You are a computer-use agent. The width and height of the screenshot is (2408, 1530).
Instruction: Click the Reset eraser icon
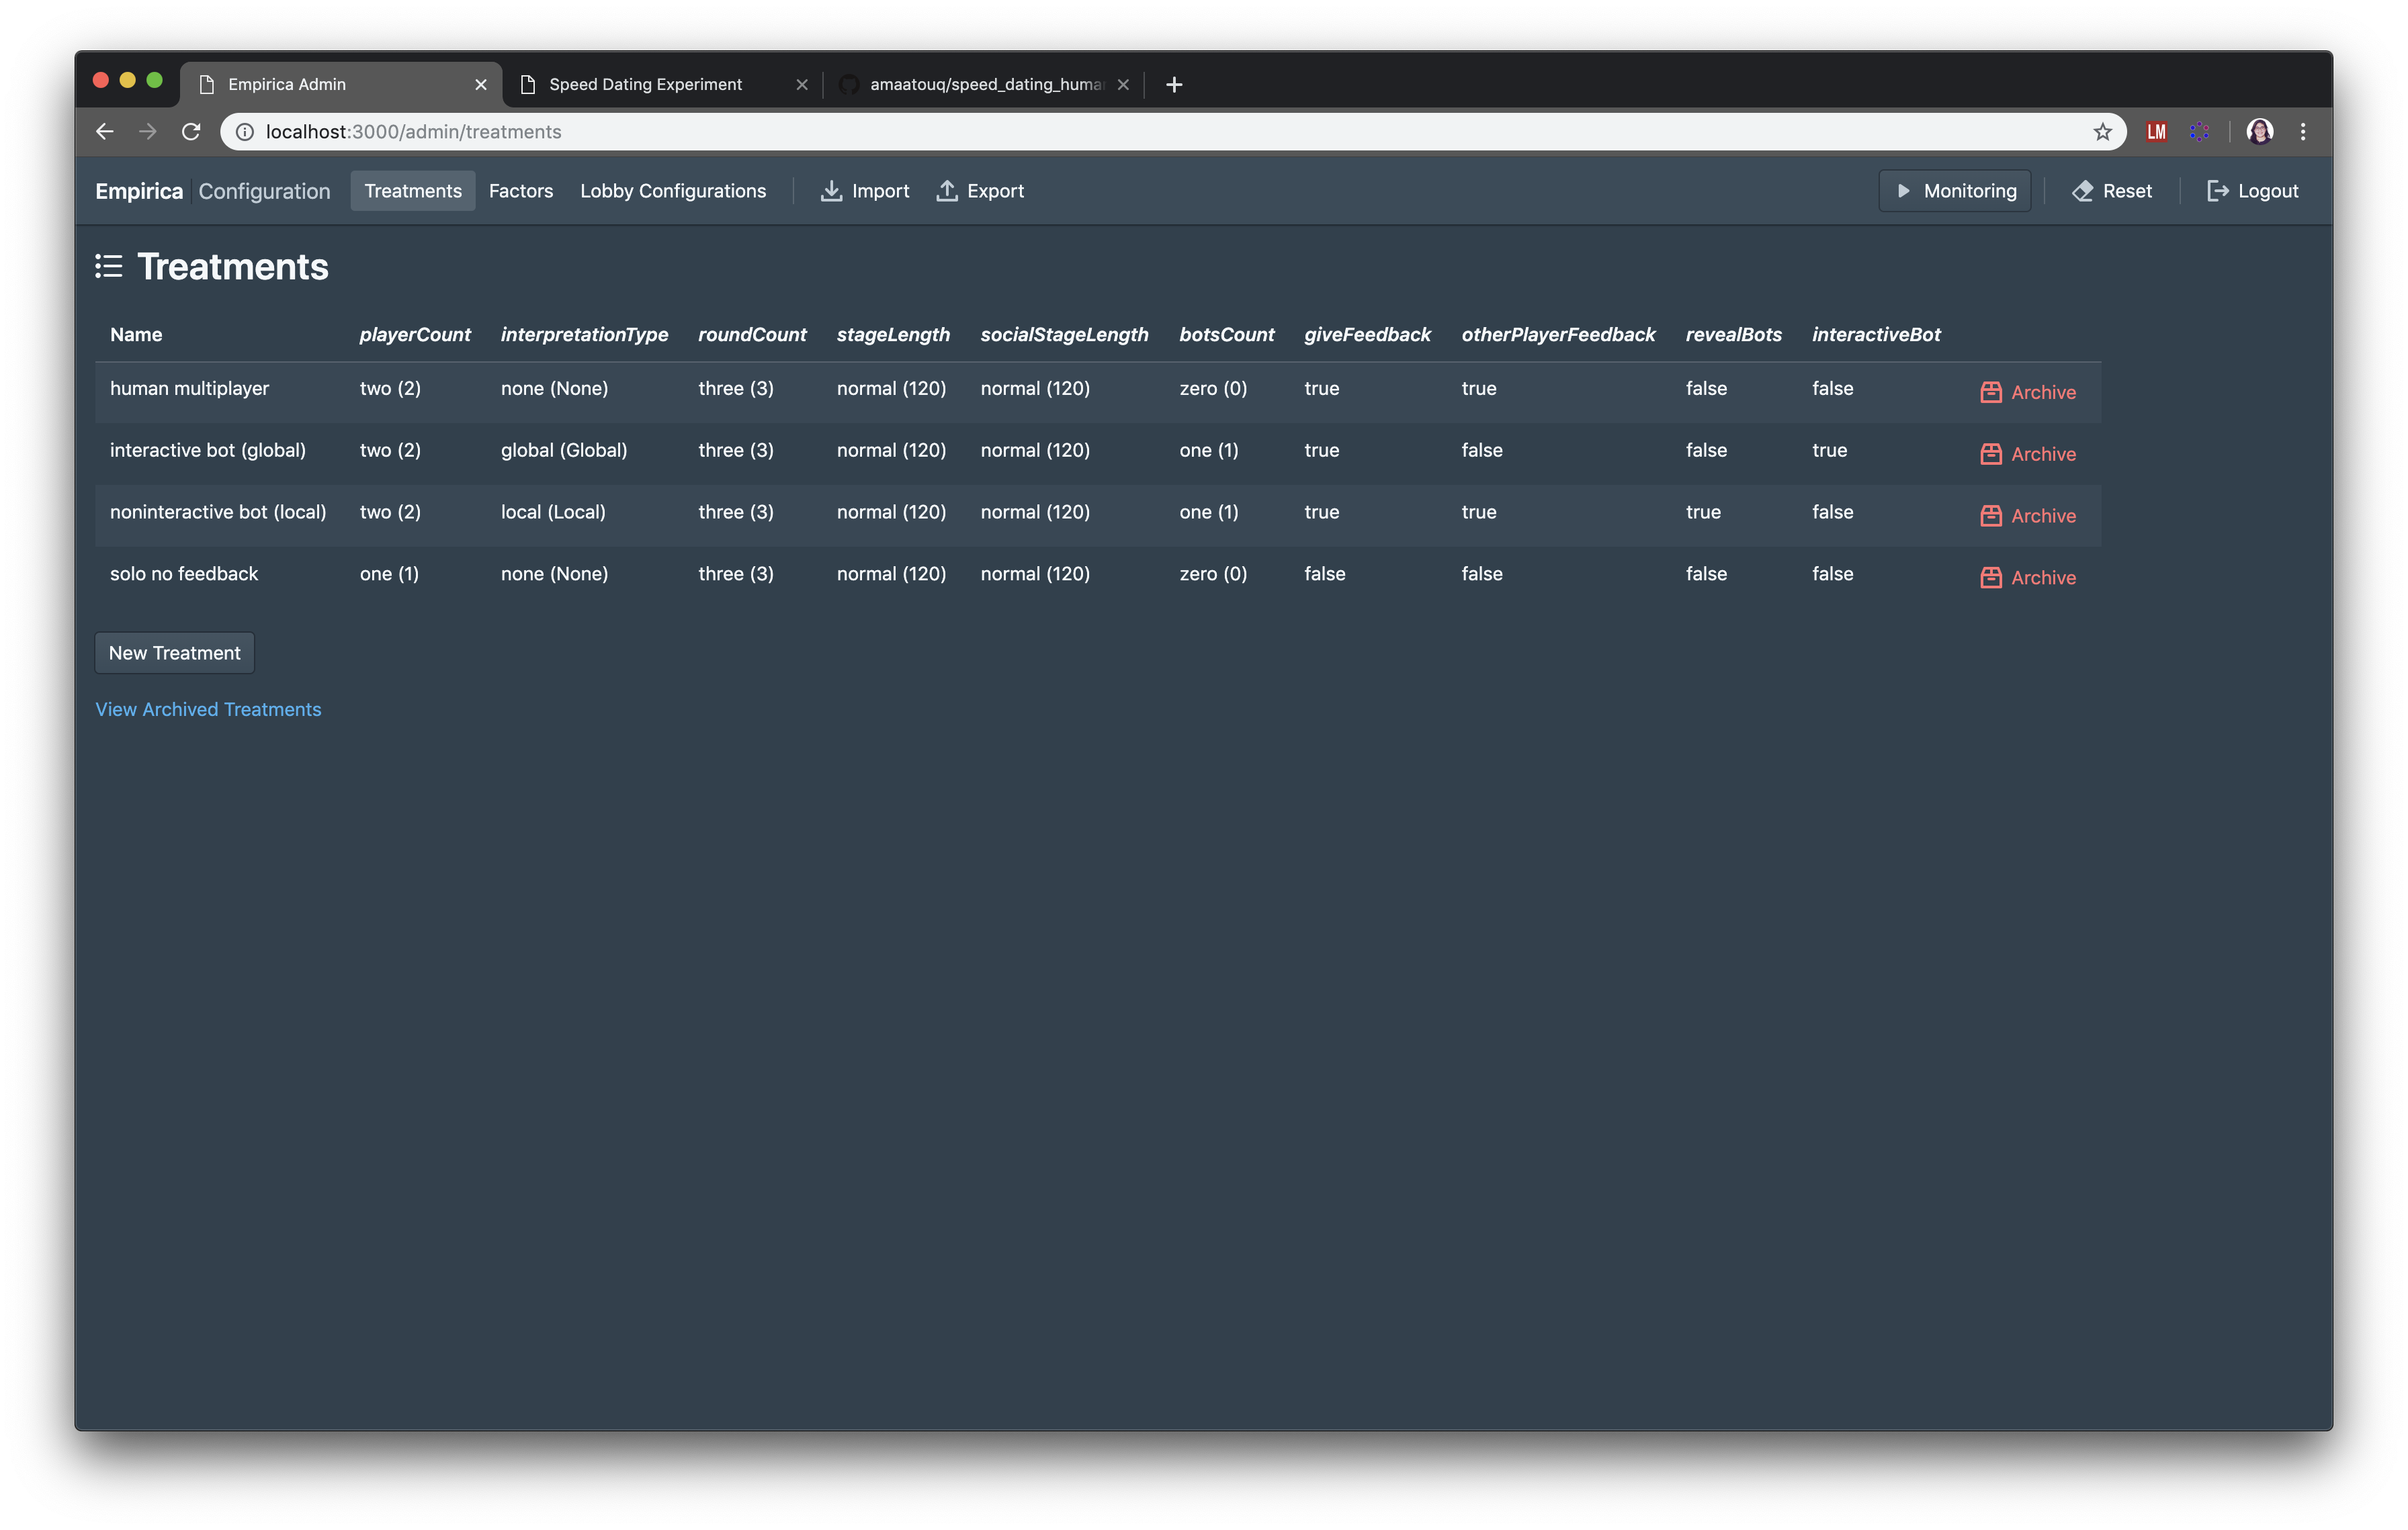pos(2082,191)
